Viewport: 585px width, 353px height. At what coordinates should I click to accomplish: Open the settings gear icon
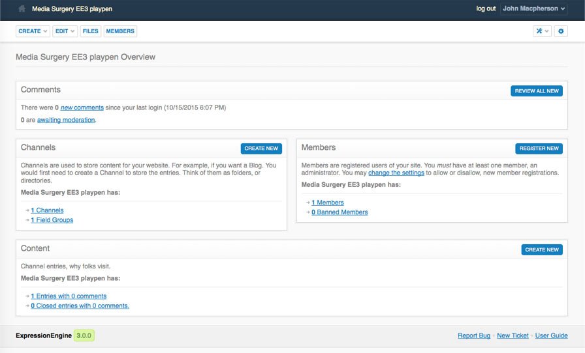(561, 31)
